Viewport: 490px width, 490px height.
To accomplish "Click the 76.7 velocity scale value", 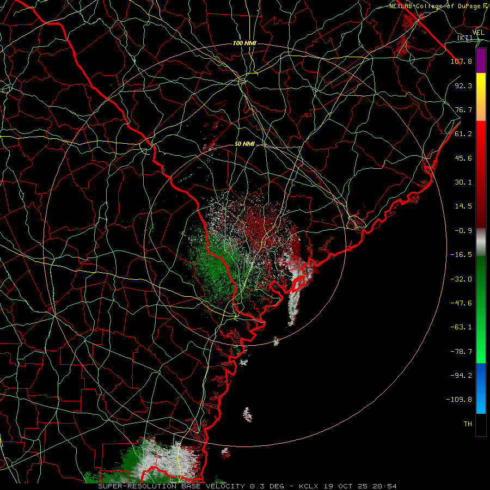I will (x=463, y=109).
